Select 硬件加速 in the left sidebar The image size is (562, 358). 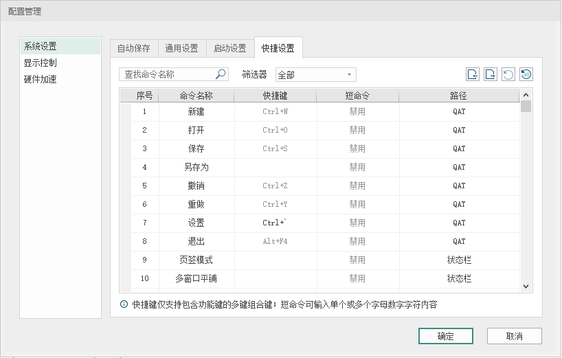pyautogui.click(x=41, y=80)
